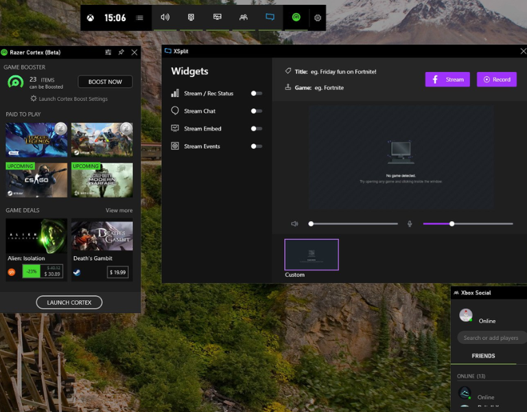Click Search or add players field
Viewport: 527px width, 412px height.
(492, 338)
